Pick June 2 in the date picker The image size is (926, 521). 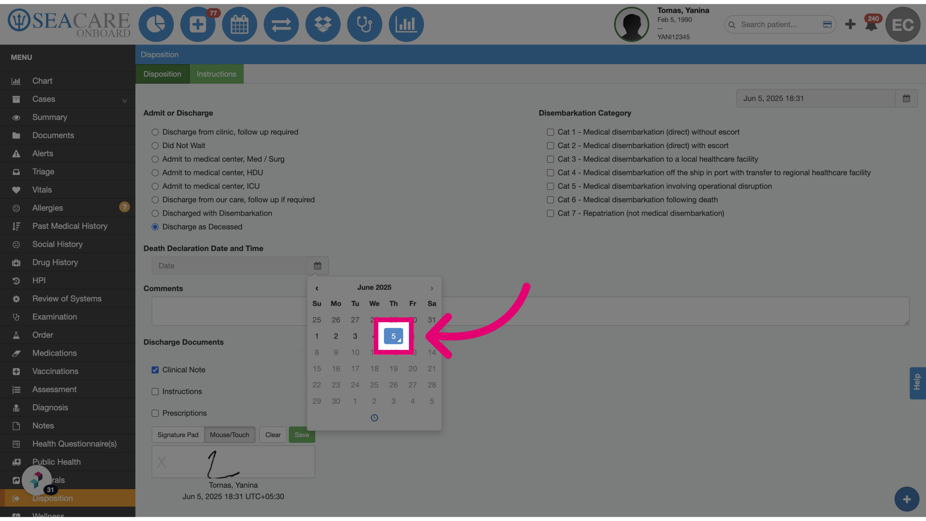pos(336,336)
